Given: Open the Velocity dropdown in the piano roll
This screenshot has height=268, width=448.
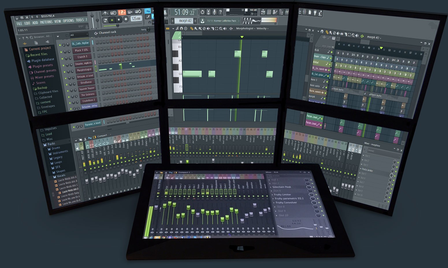Looking at the screenshot, I should (263, 28).
